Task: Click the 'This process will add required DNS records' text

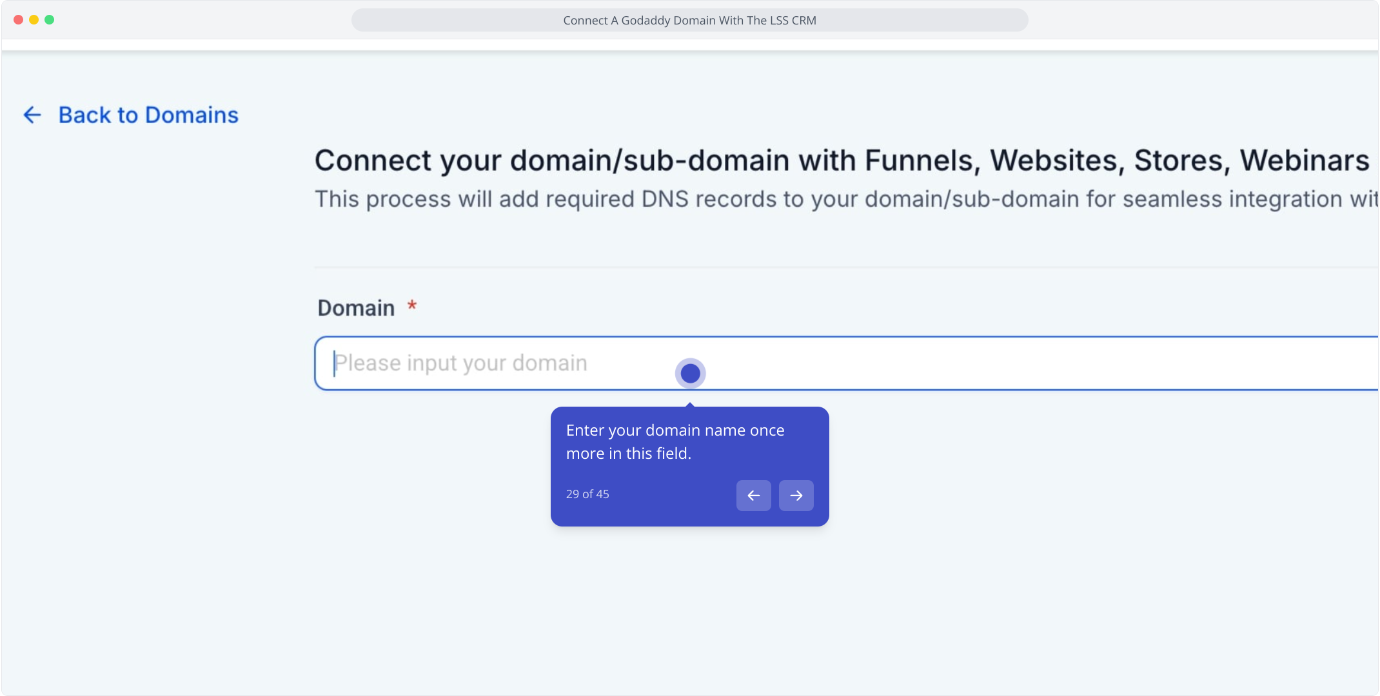Action: point(846,199)
